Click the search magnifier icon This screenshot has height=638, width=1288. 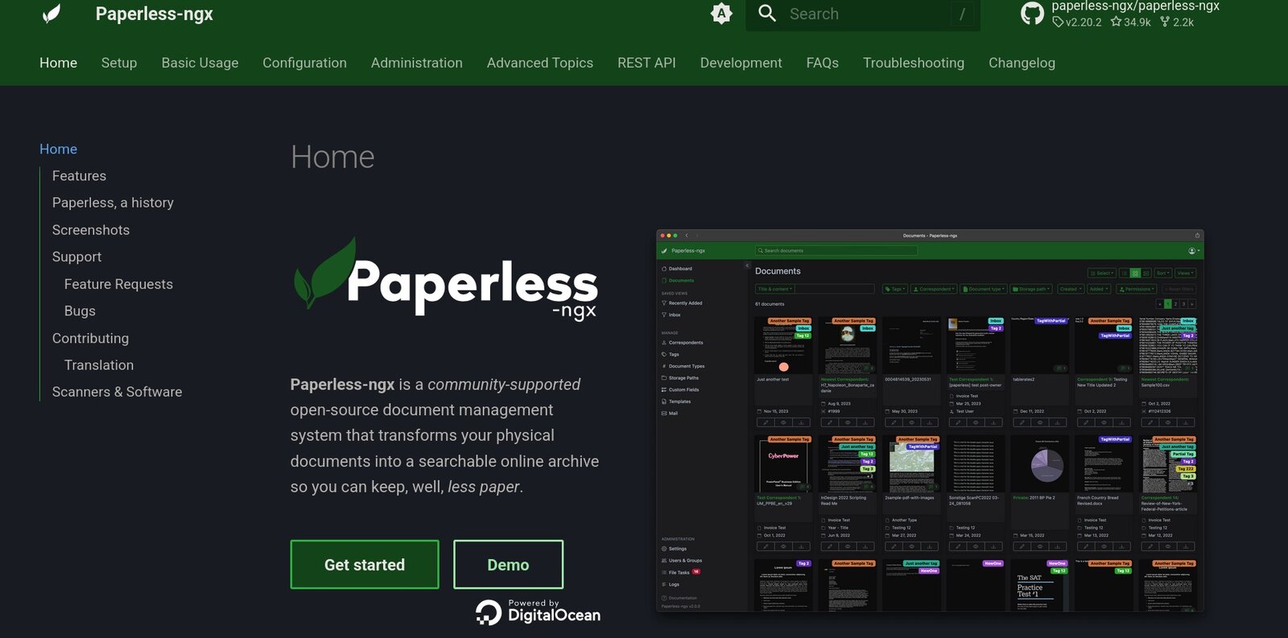tap(767, 14)
